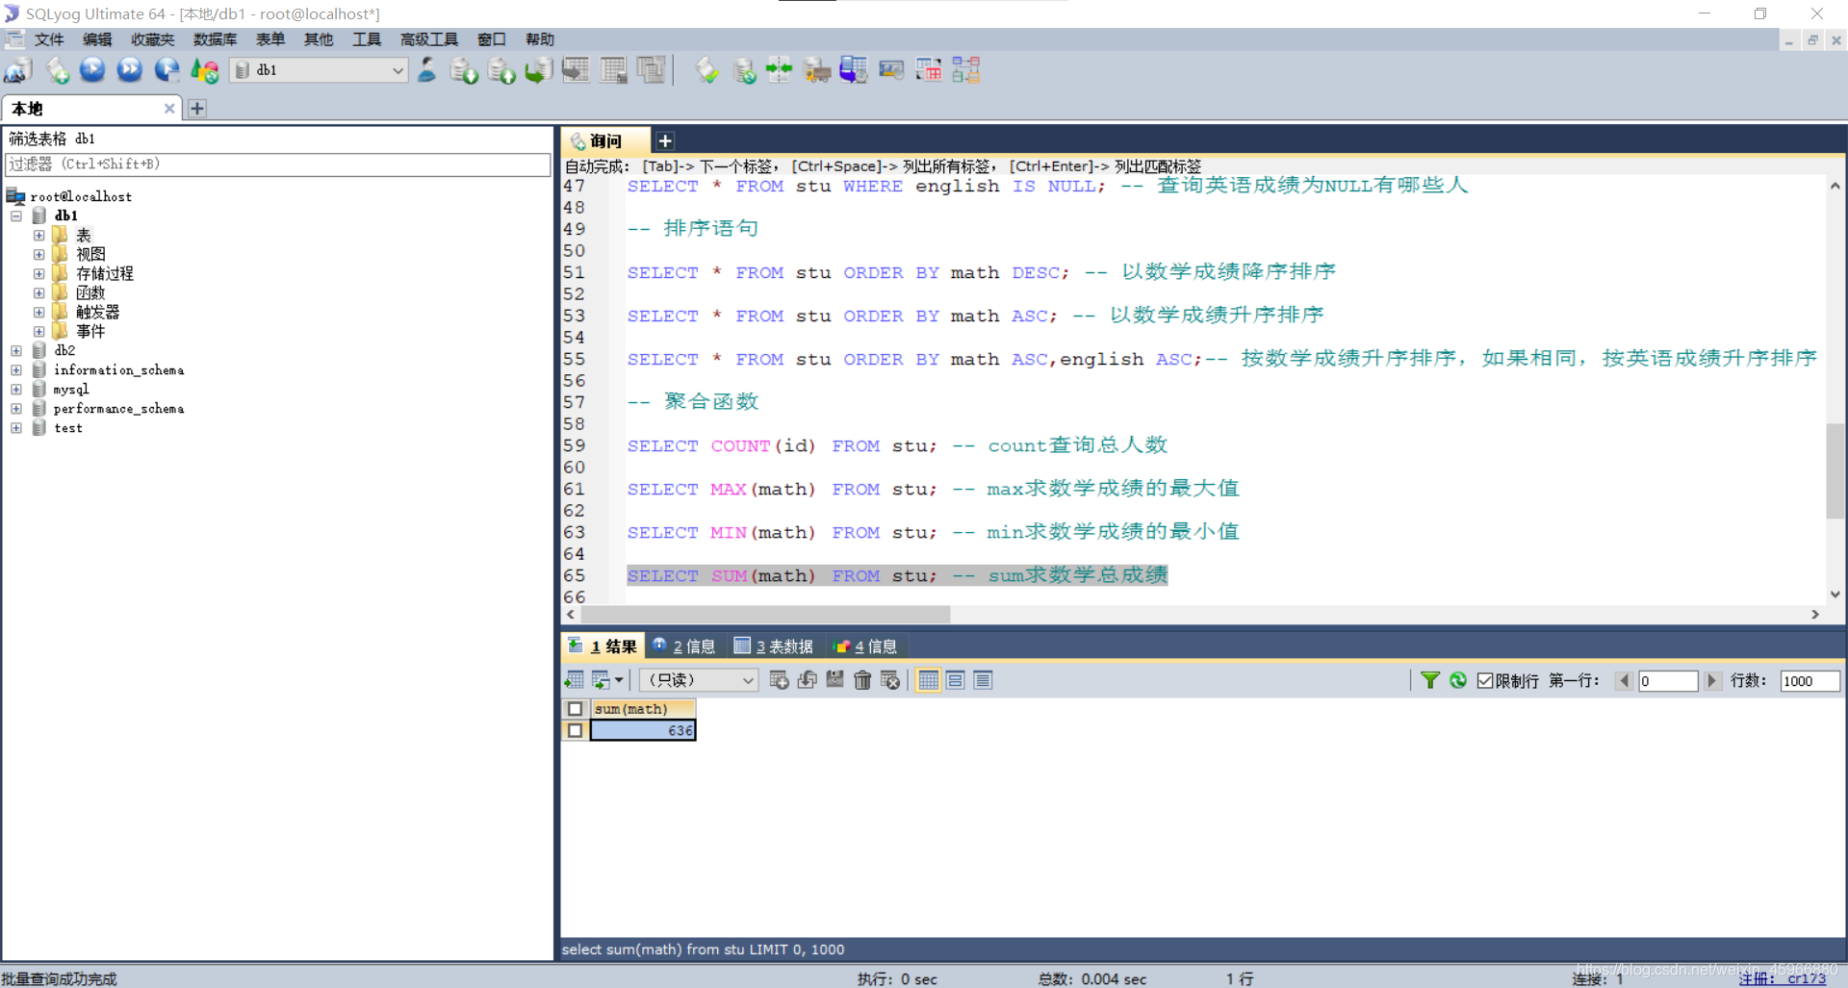Expand the test database node
The image size is (1848, 988).
click(x=16, y=427)
